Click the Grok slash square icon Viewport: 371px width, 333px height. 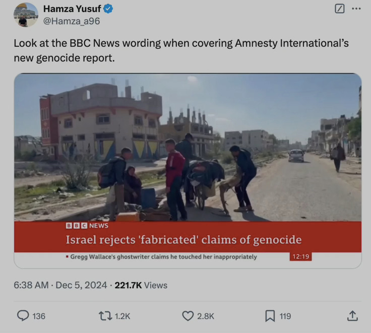[x=340, y=9]
